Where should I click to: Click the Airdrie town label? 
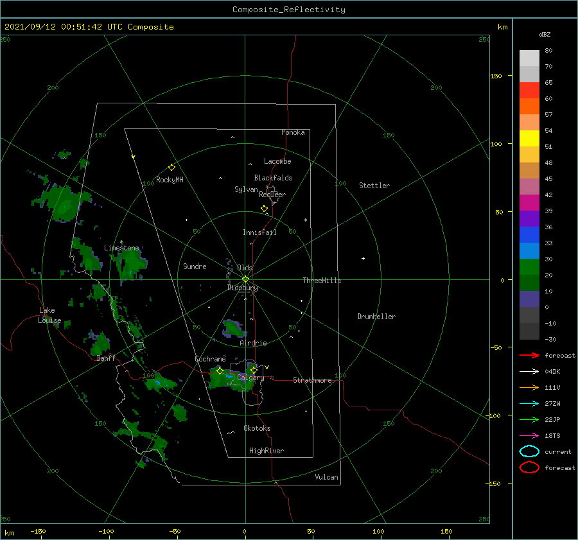point(253,343)
